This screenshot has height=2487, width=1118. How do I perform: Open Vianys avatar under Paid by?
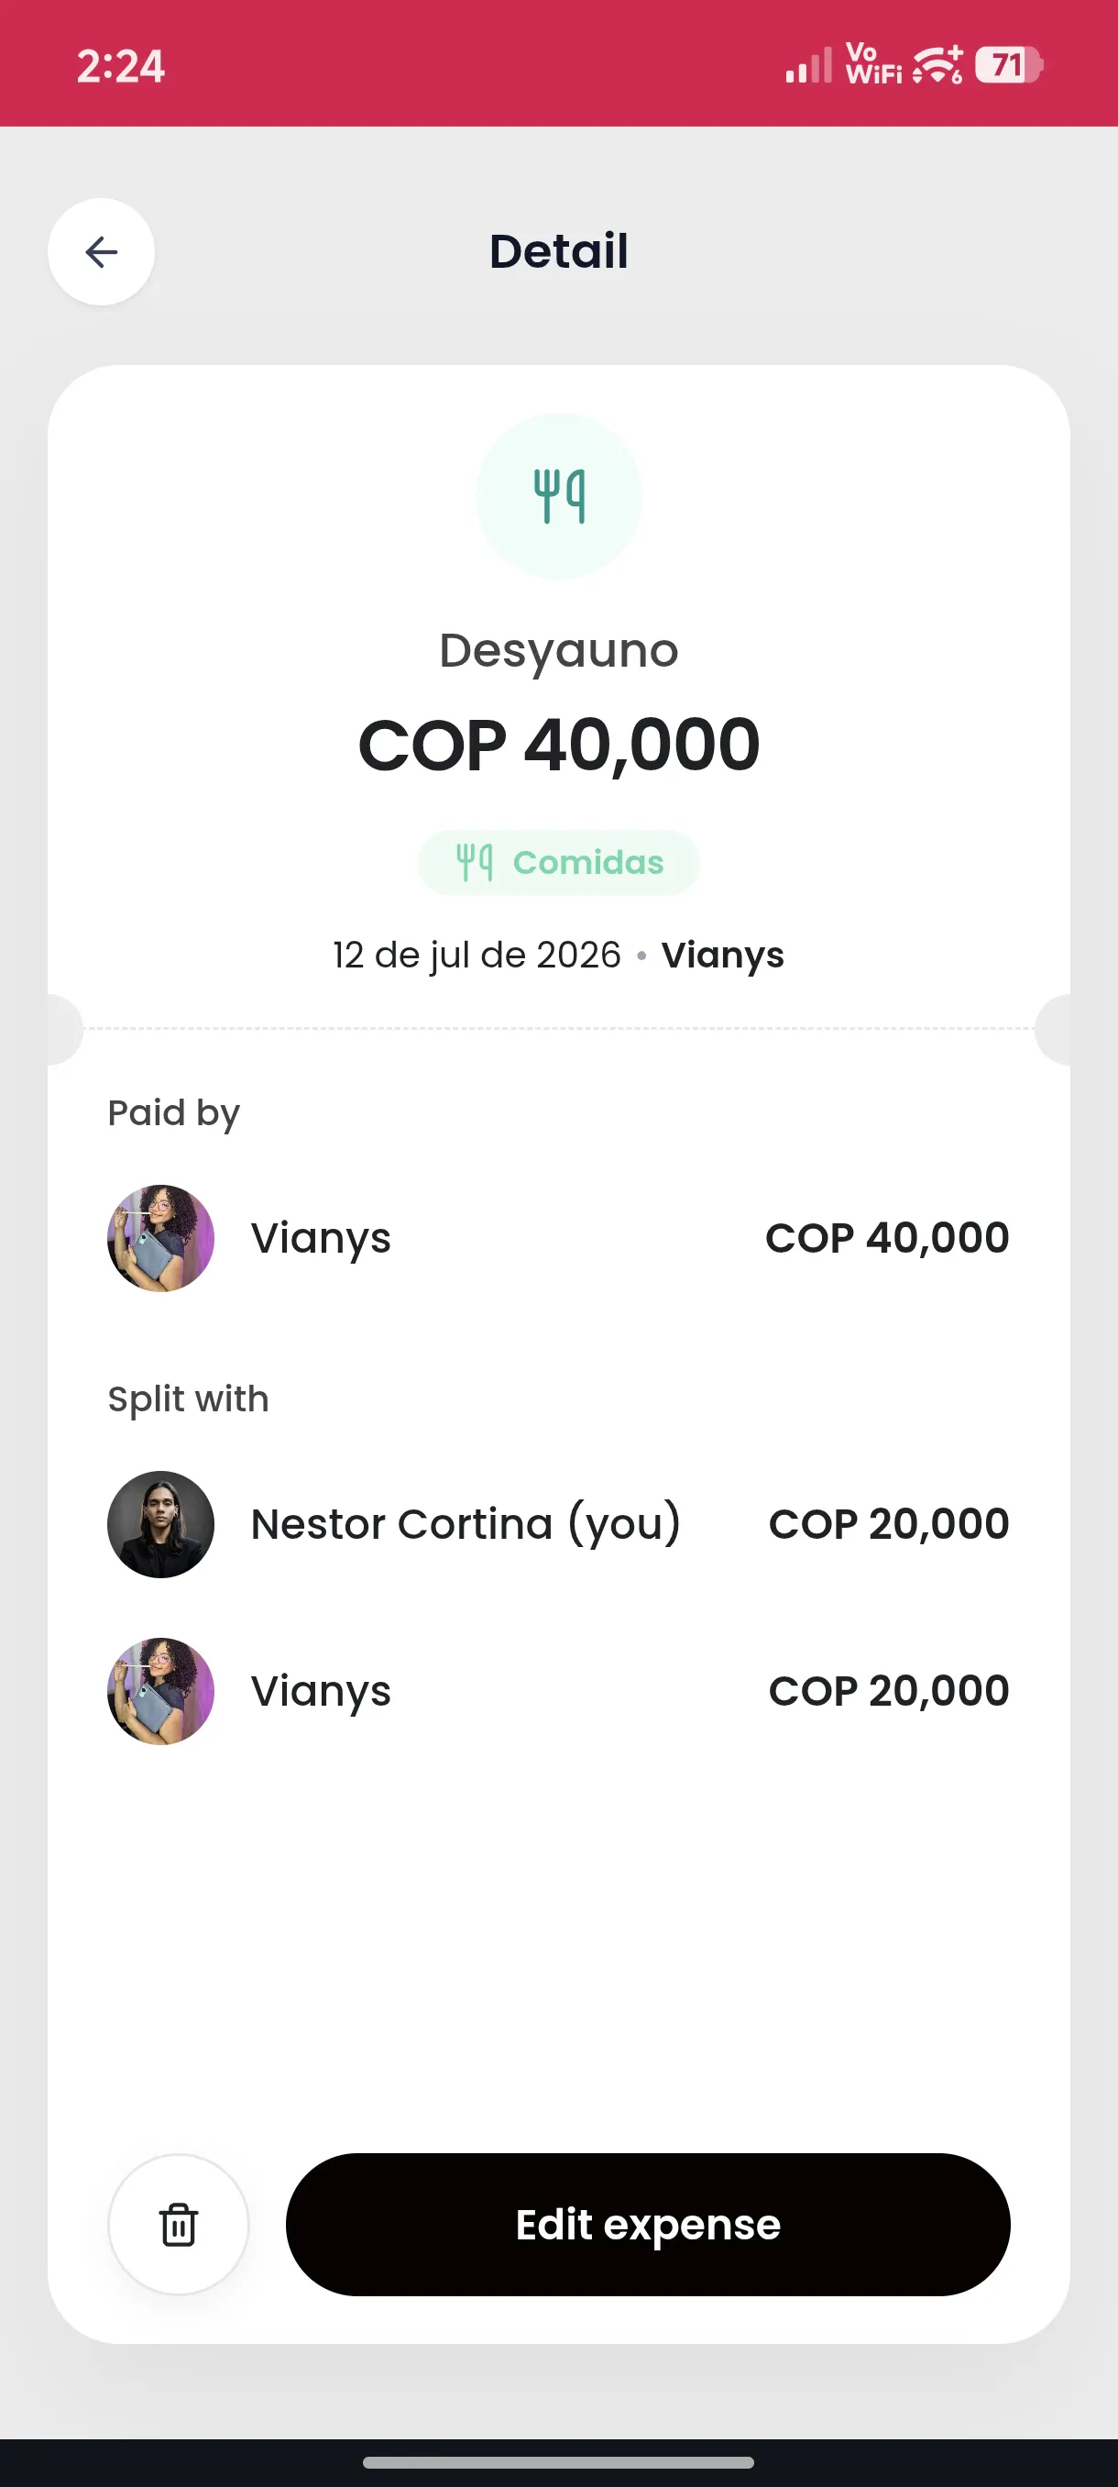click(x=160, y=1238)
